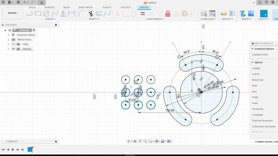Expand the Document Settings node
278x156 pixels.
click(x=8, y=35)
